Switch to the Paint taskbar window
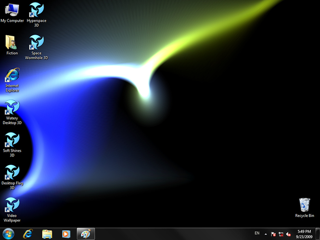 coord(86,234)
